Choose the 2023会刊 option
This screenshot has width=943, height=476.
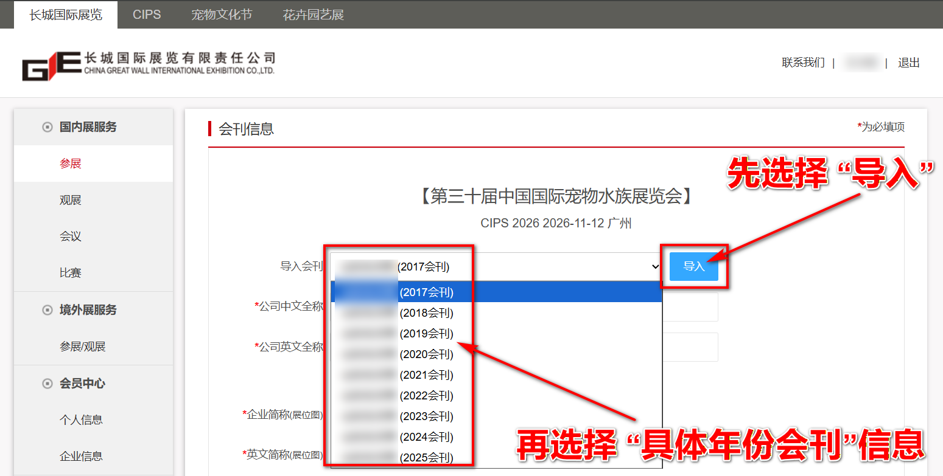[x=496, y=416]
